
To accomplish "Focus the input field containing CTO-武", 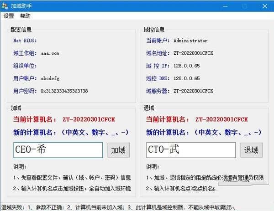I will (191, 150).
